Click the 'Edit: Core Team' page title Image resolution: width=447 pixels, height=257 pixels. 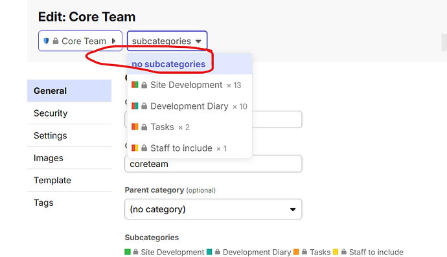(87, 17)
